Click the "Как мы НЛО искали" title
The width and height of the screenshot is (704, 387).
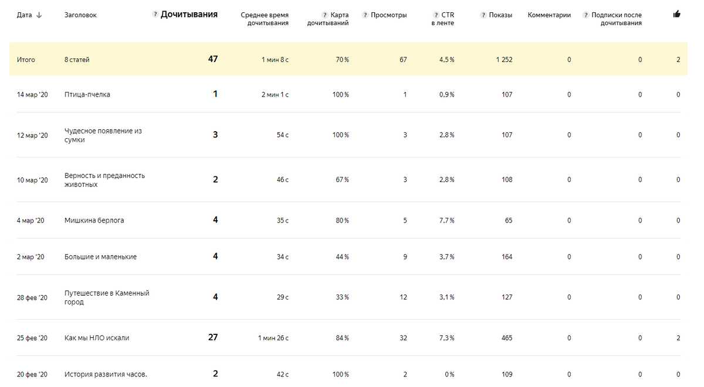click(97, 338)
